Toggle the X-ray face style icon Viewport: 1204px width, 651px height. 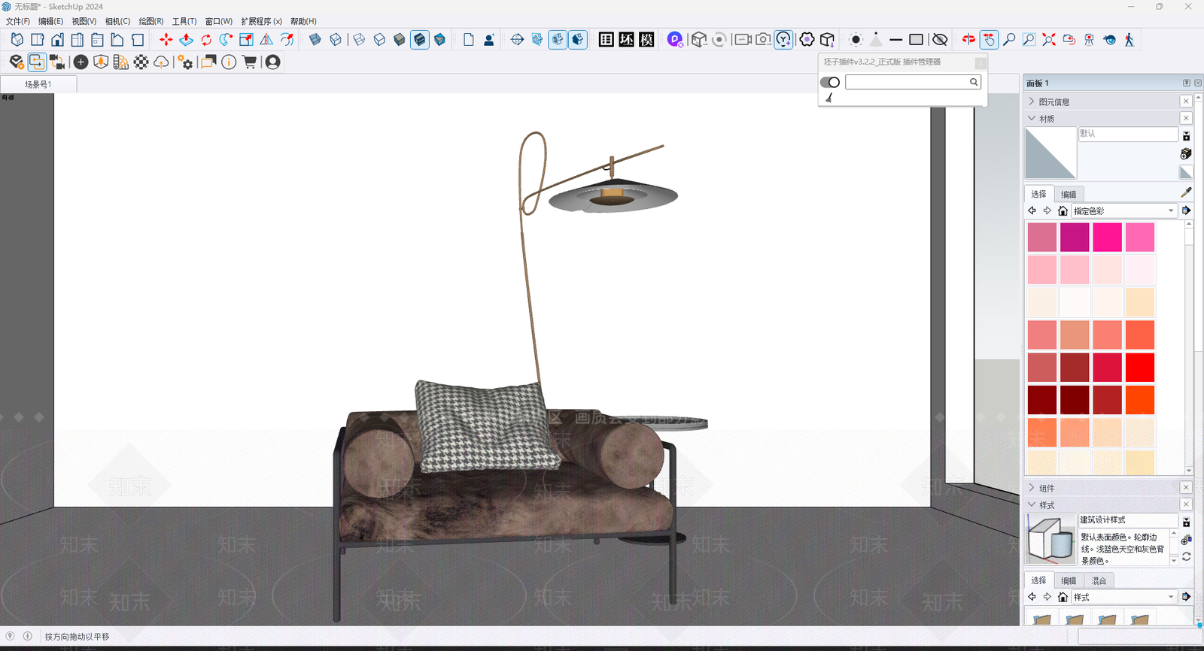pos(315,40)
